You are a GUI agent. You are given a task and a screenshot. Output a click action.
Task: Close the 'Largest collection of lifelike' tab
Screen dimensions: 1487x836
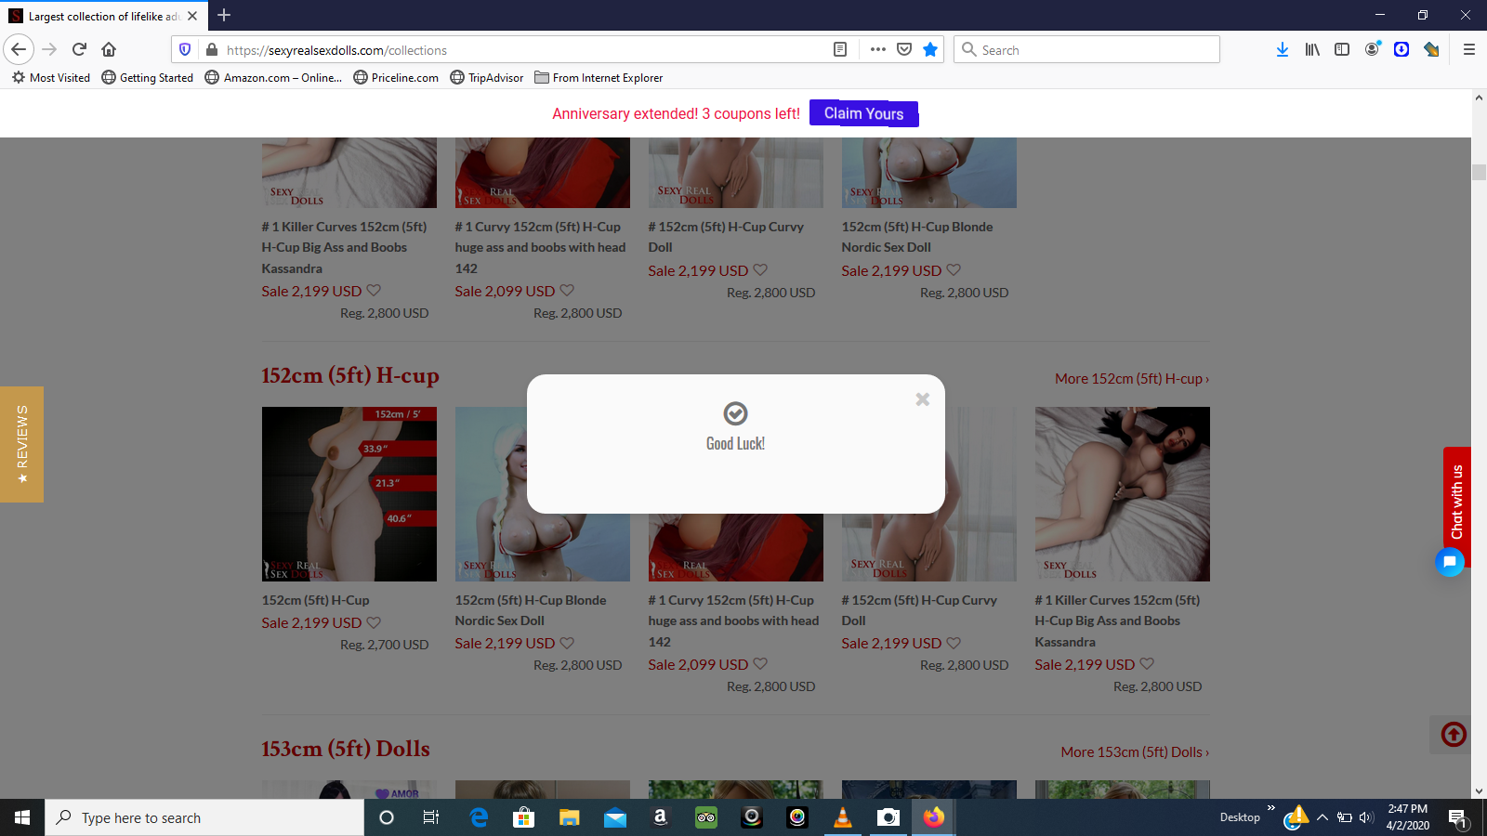pos(192,16)
